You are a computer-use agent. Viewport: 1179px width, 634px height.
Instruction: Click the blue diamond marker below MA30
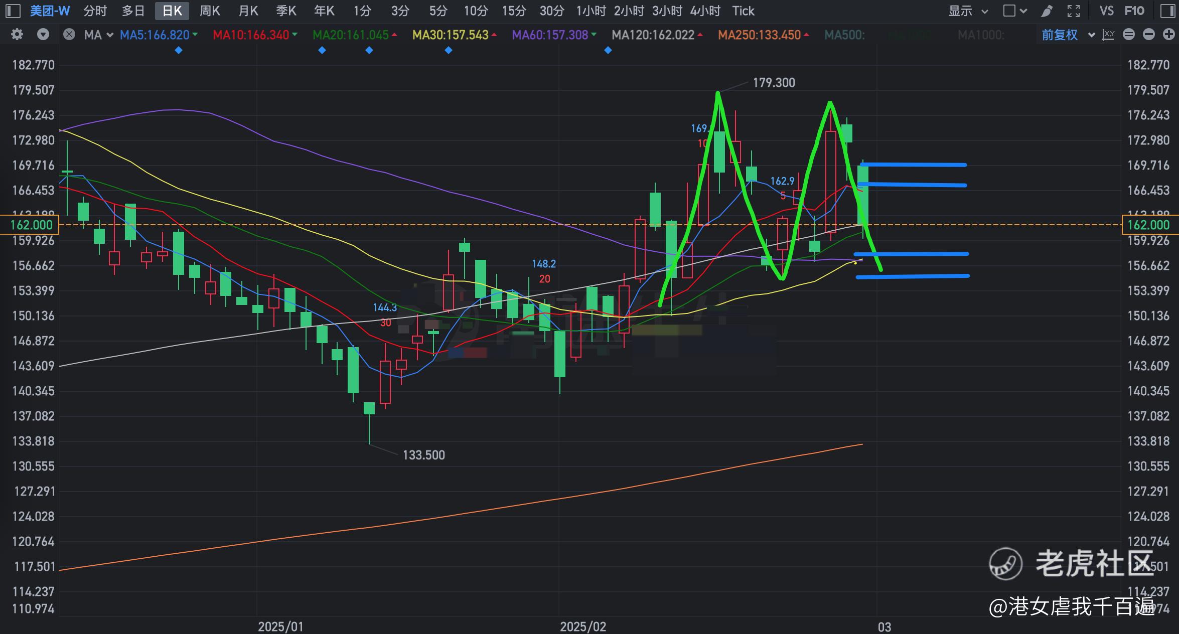tap(449, 50)
